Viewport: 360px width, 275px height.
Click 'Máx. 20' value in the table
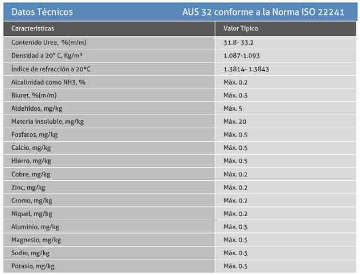(235, 122)
